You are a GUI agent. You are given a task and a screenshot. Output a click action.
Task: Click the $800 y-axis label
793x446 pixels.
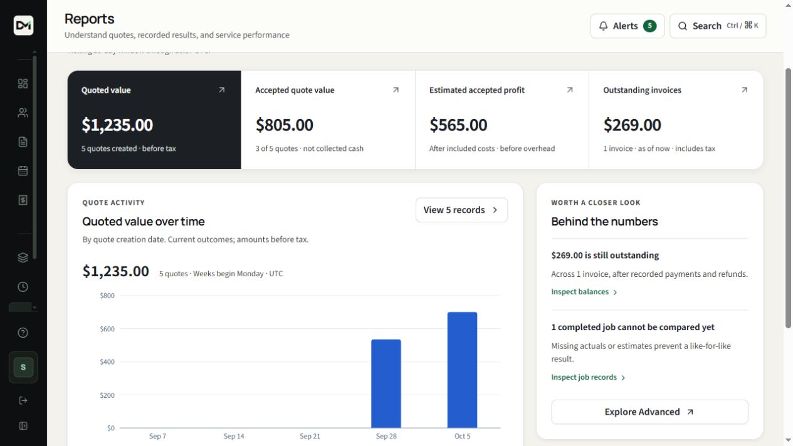point(107,296)
